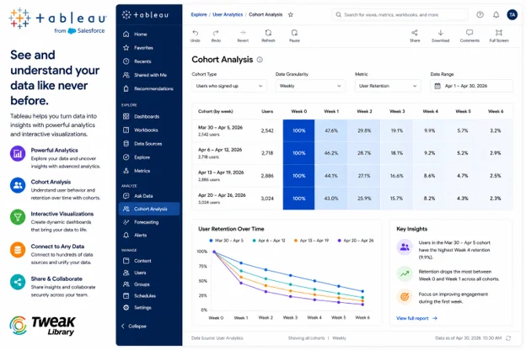
Task: Open Ask Data in sidebar
Action: 149,196
